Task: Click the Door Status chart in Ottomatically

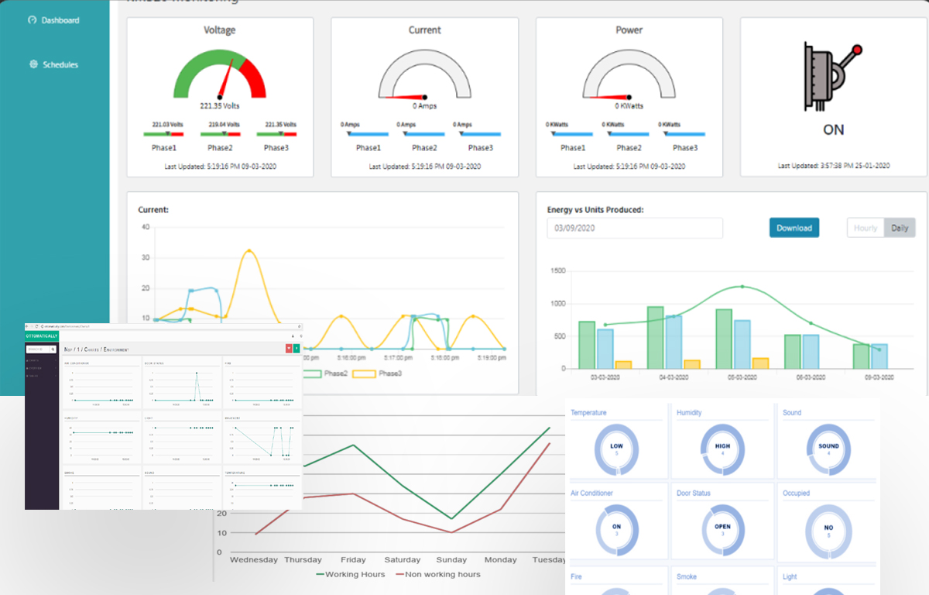Action: 182,382
